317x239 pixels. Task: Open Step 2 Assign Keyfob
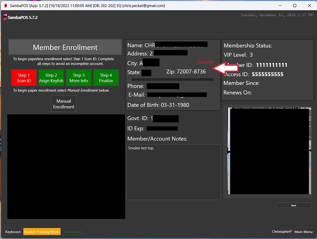pos(51,78)
